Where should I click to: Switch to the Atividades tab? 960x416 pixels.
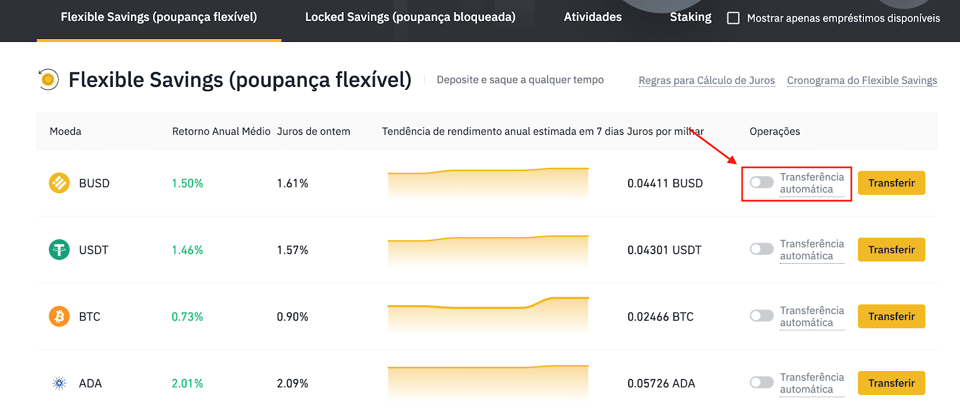pyautogui.click(x=593, y=17)
